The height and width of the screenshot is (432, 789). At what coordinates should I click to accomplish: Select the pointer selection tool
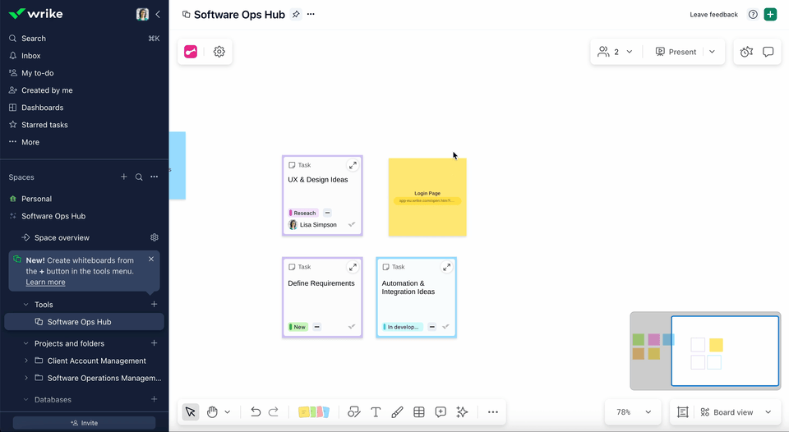point(190,412)
